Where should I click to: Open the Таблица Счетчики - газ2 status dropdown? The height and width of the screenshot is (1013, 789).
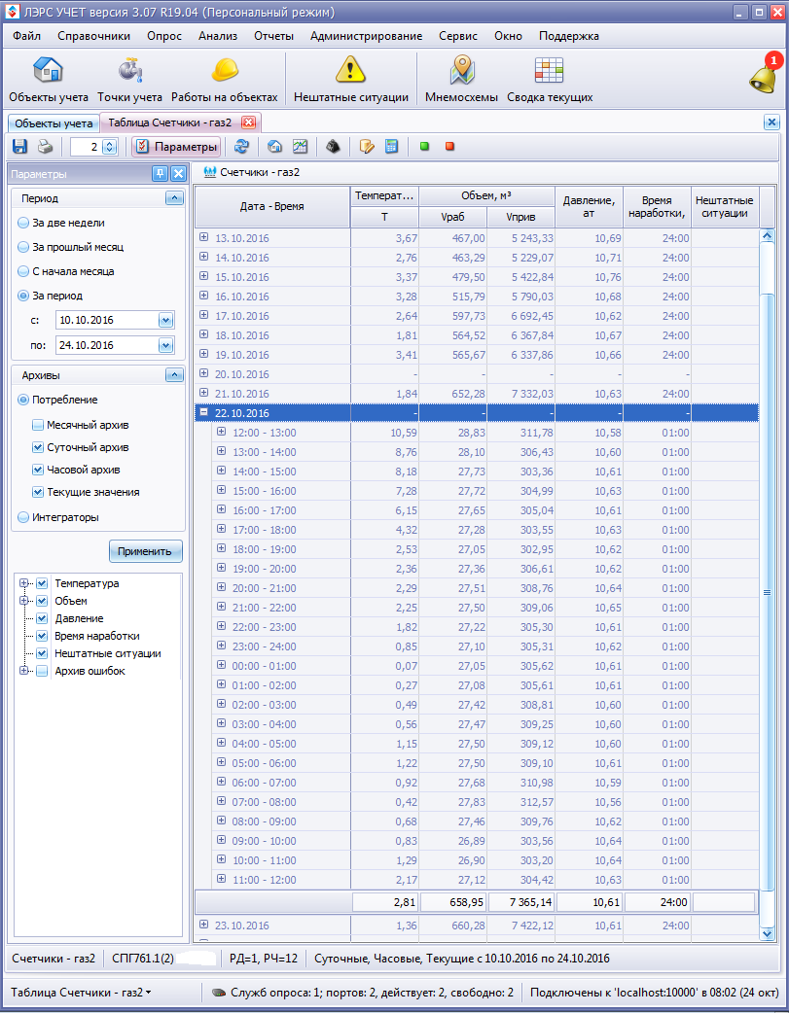pos(81,993)
